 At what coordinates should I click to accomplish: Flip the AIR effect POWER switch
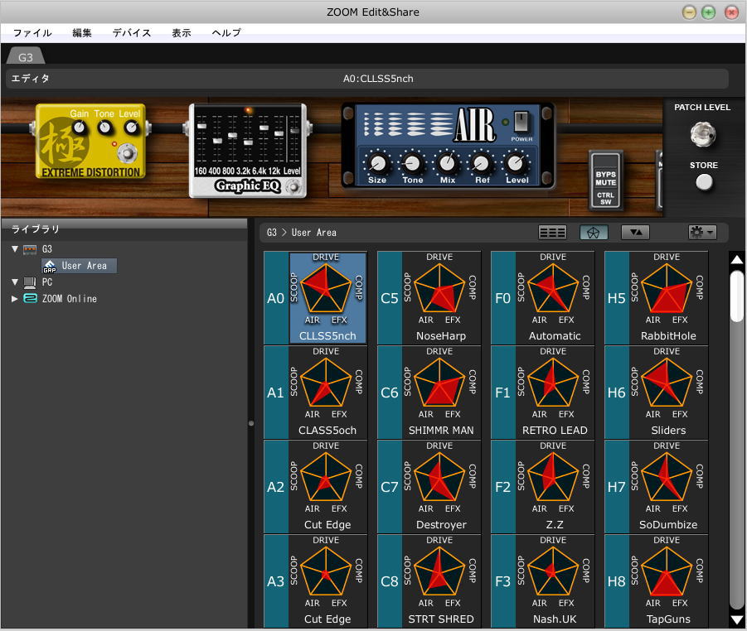tap(521, 122)
